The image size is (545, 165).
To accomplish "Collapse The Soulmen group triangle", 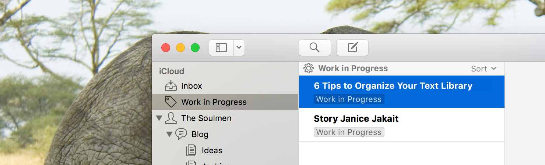I will (x=159, y=118).
